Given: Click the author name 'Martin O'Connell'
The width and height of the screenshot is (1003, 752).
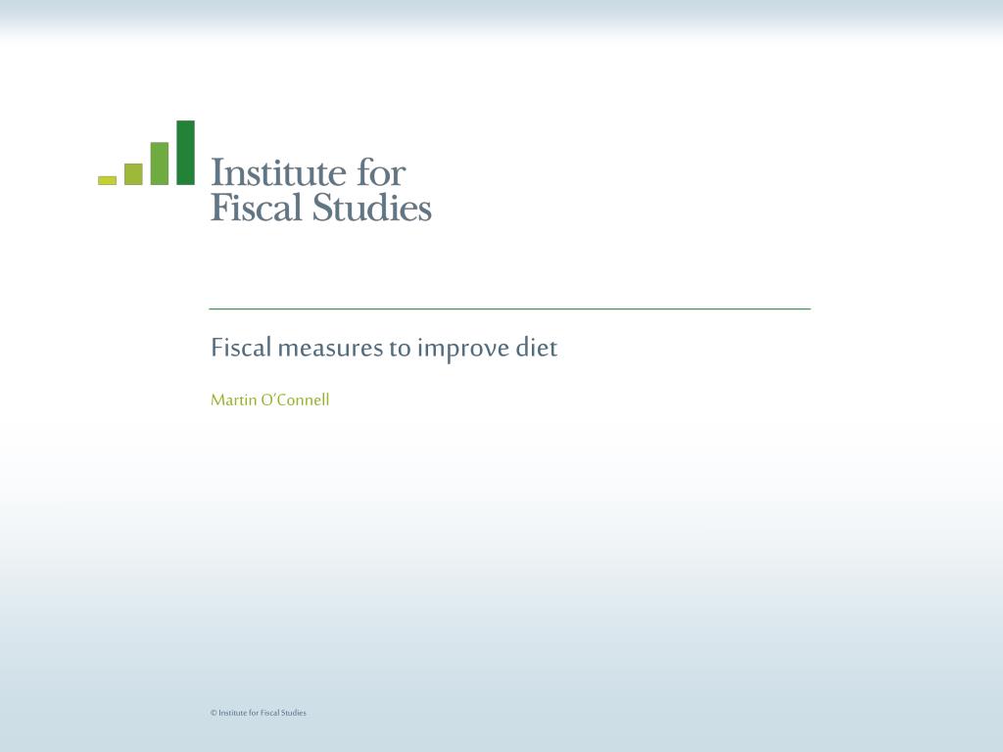Looking at the screenshot, I should point(270,400).
